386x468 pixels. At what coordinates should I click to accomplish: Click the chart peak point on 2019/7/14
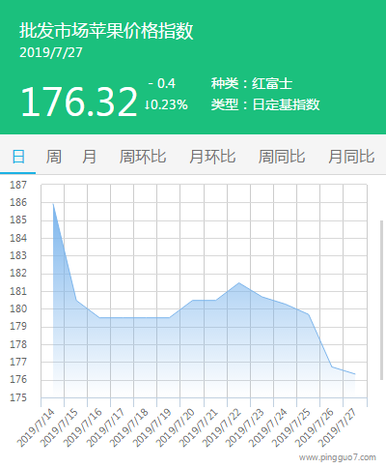click(53, 204)
